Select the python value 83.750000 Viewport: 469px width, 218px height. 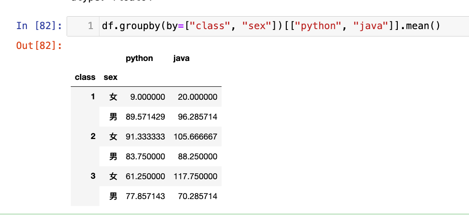coord(145,157)
